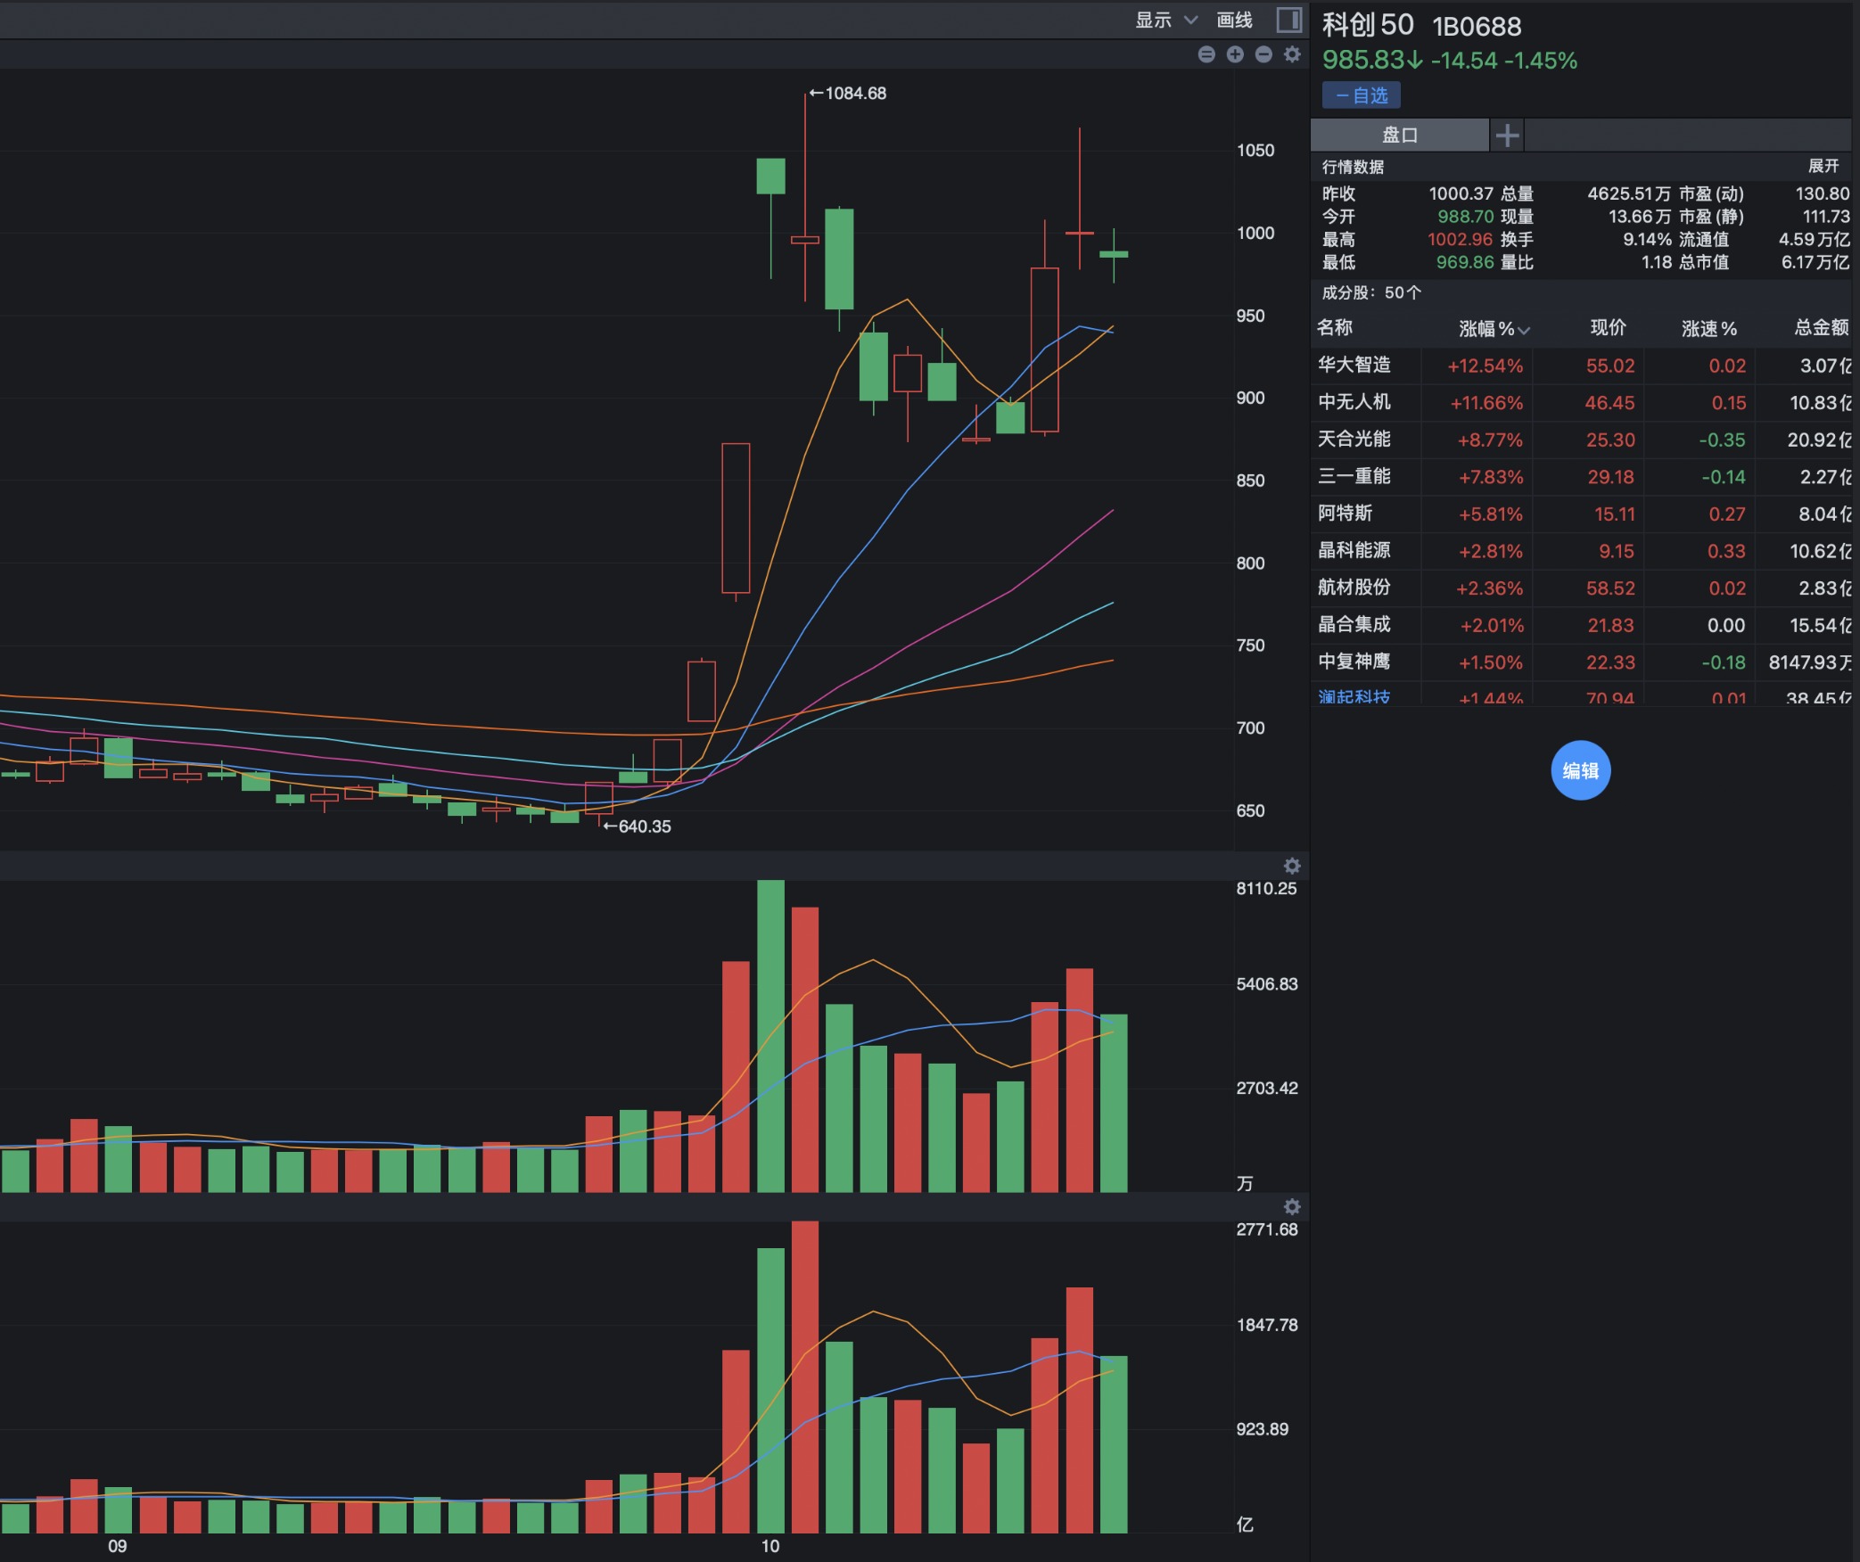Open the 显示 dropdown menu
Image resolution: width=1860 pixels, height=1562 pixels.
point(1165,20)
